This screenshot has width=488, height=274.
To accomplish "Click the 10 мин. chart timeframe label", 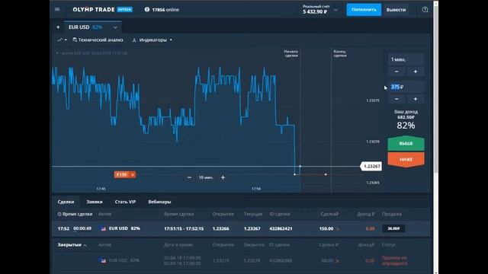I will click(x=206, y=177).
